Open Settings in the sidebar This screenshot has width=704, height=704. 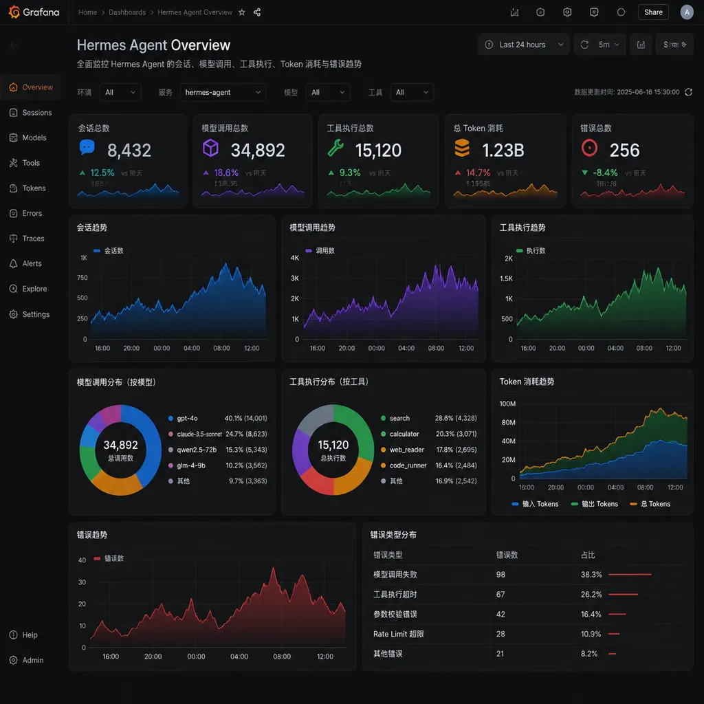[30, 314]
